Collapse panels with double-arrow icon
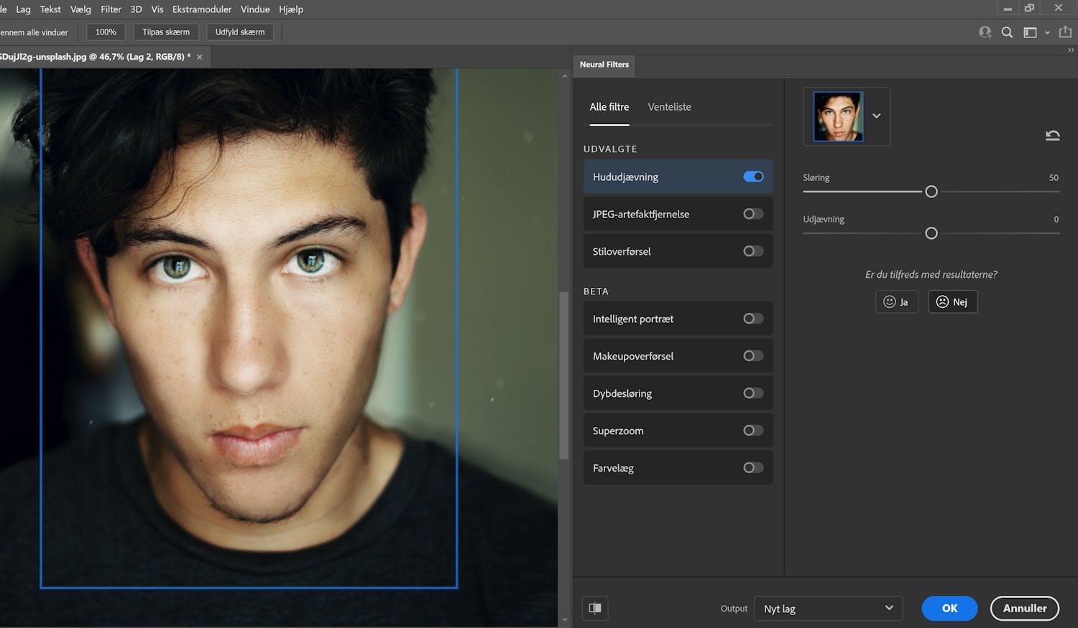The height and width of the screenshot is (628, 1078). coord(1071,50)
